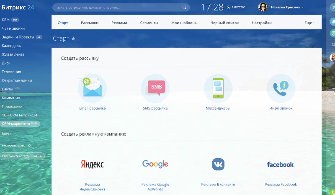The height and width of the screenshot is (195, 335).
Task: Toggle the star next to Старт title
Action: point(73,38)
